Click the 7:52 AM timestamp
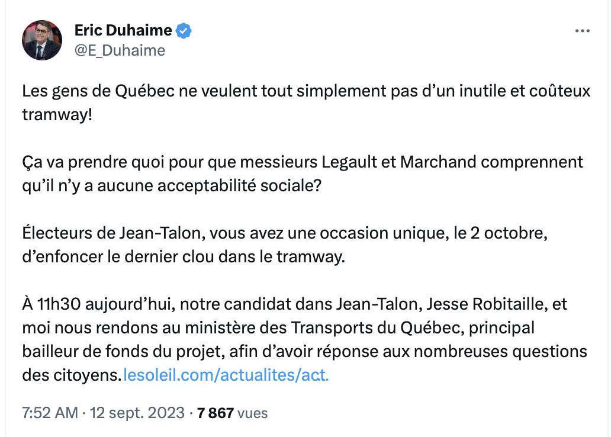 coord(50,413)
